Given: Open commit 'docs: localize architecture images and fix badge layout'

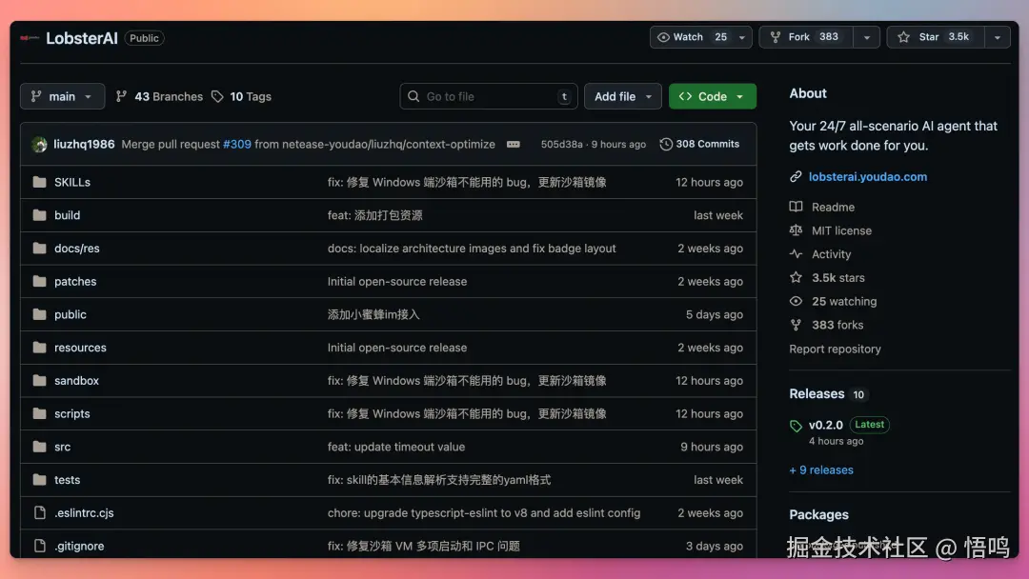Looking at the screenshot, I should tap(472, 249).
